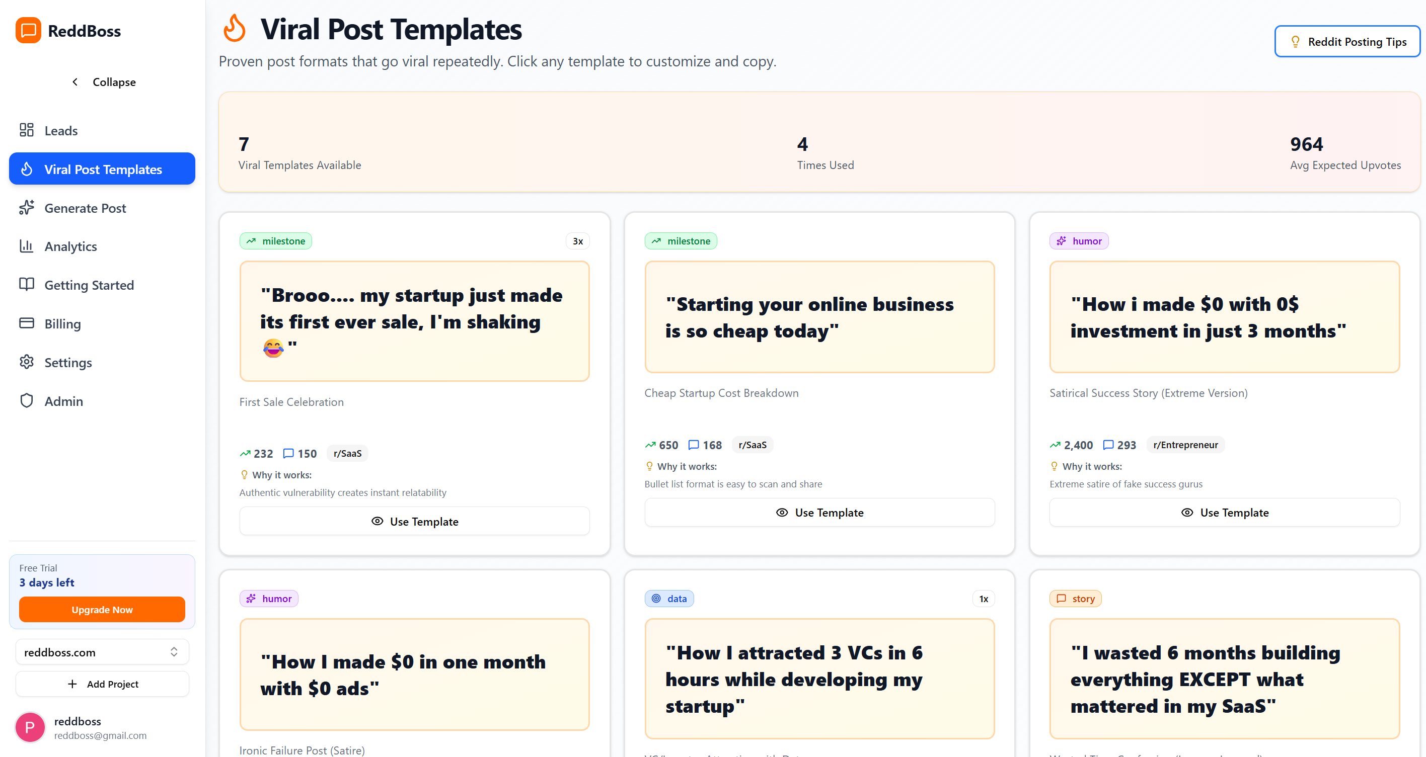The height and width of the screenshot is (757, 1426).
Task: Open the Admin shield icon
Action: [27, 401]
